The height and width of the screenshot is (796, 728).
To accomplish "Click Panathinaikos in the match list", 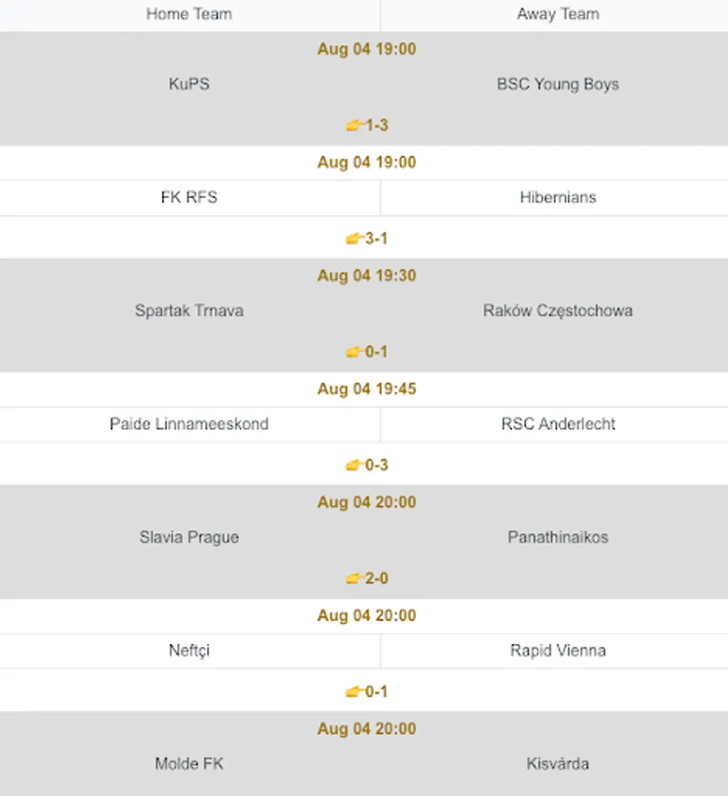I will 557,537.
